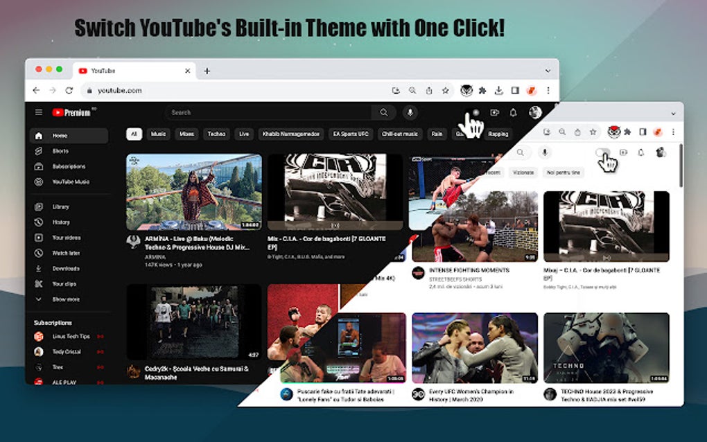Viewport: 707px width, 442px height.
Task: Click the voice search microphone in dark window
Action: (x=410, y=113)
